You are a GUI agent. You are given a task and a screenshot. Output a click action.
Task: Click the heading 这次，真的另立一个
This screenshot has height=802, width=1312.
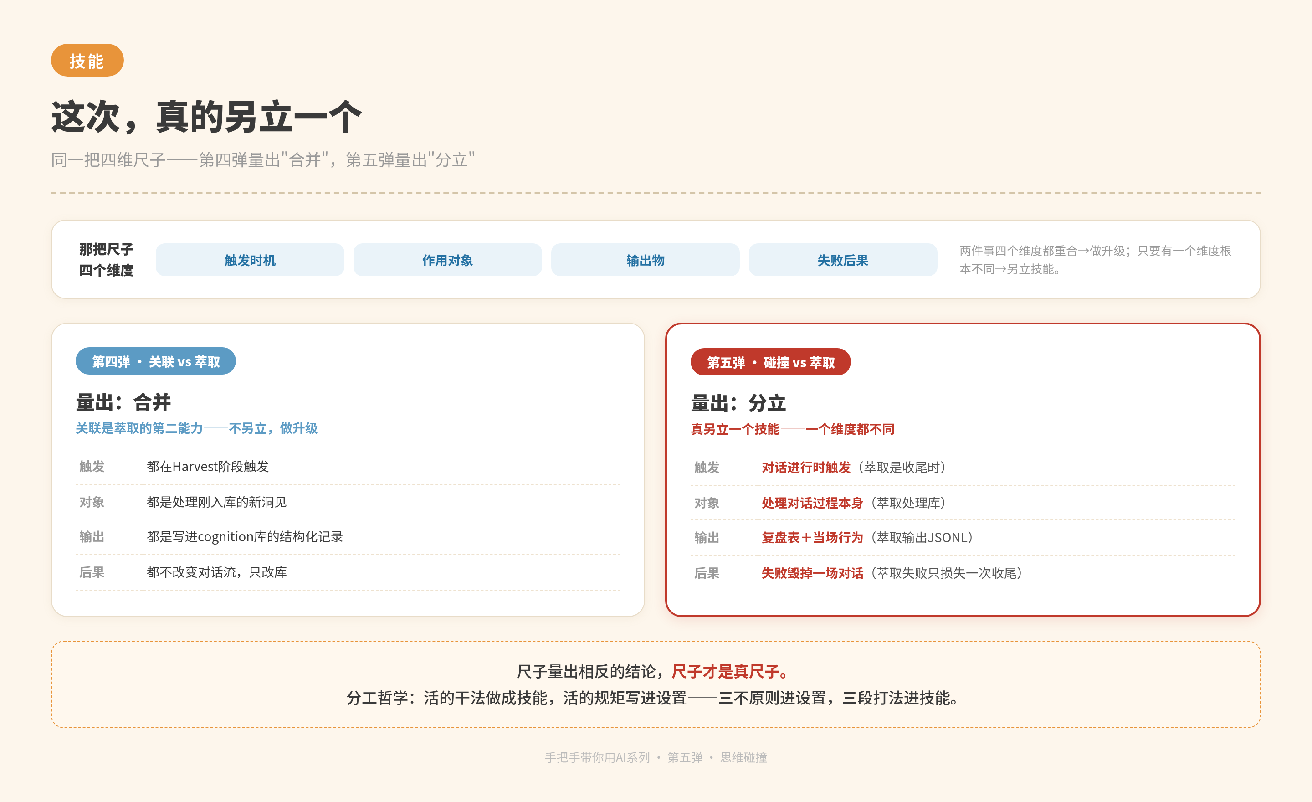point(207,117)
